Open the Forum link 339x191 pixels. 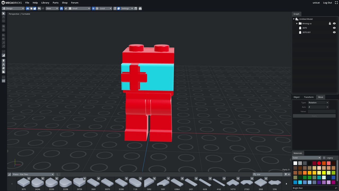tap(75, 3)
